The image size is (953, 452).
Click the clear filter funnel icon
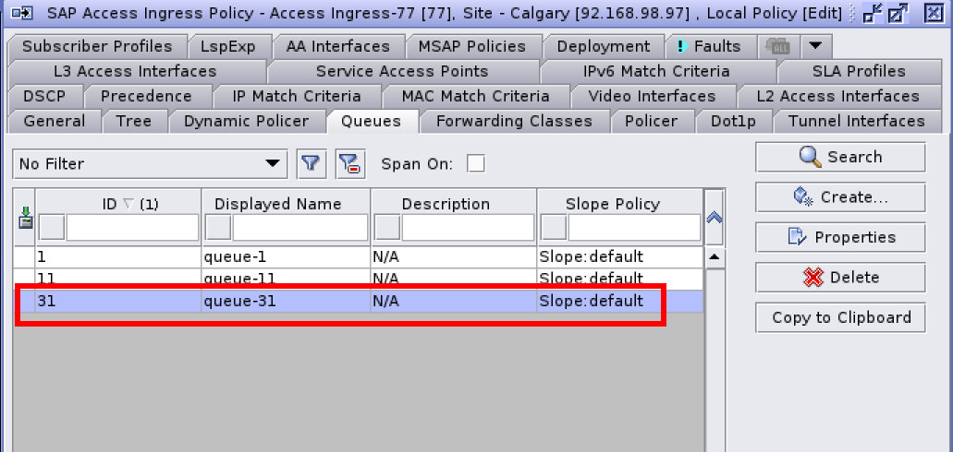tap(348, 164)
